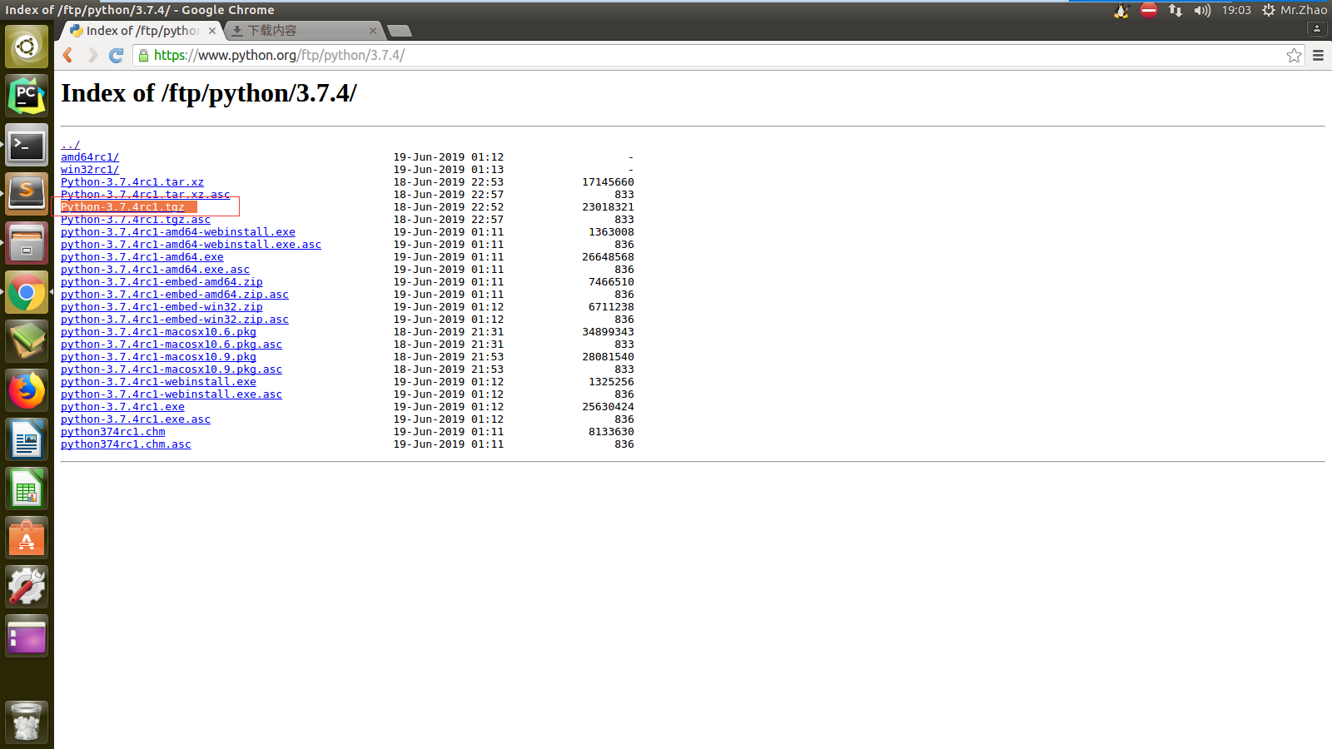Open the Files archive manager dock icon

pos(27,243)
